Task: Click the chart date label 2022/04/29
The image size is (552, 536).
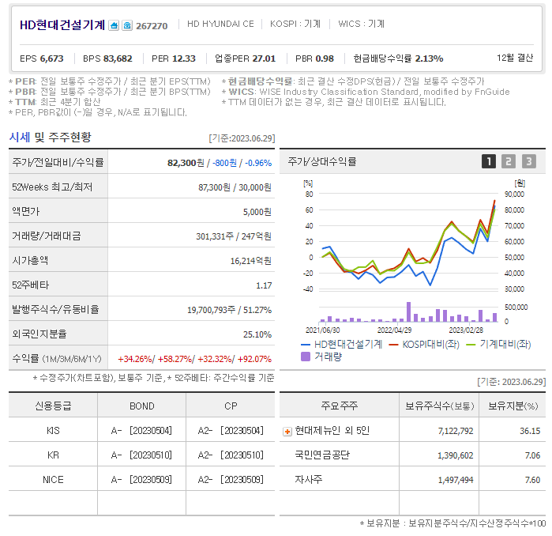Action: pos(394,330)
